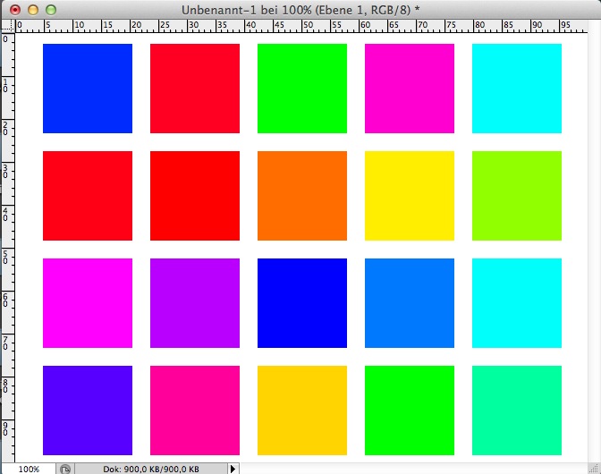Close the Unbenannt-1 document window

click(x=14, y=8)
